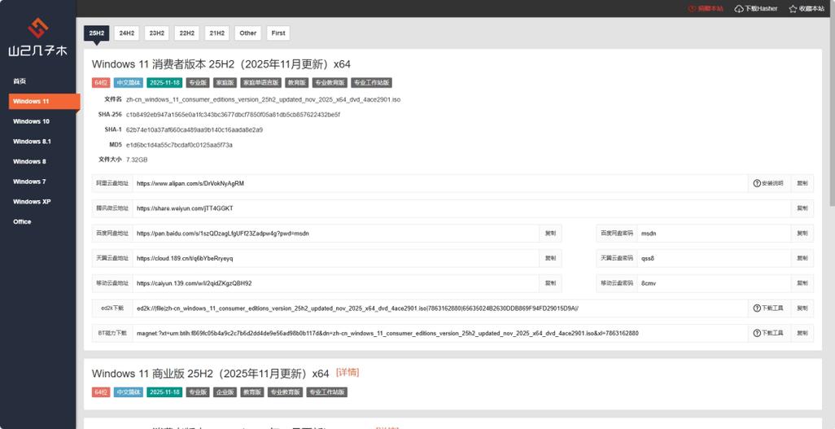Open 详情 link for Windows 11 商业版 25H2
The image size is (835, 429).
coord(348,373)
